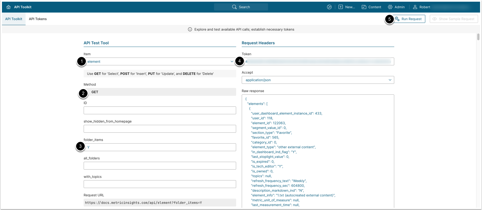Image resolution: width=482 pixels, height=210 pixels.
Task: Click the info icon beside Explore text
Action: pos(190,29)
